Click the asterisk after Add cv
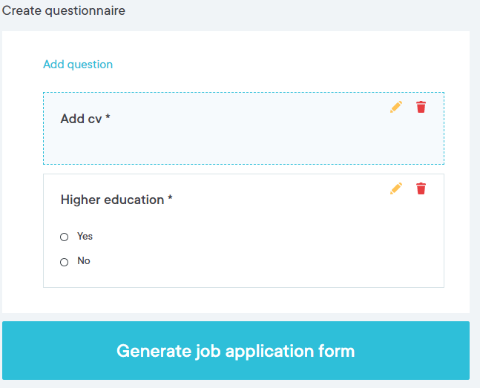 (x=108, y=118)
